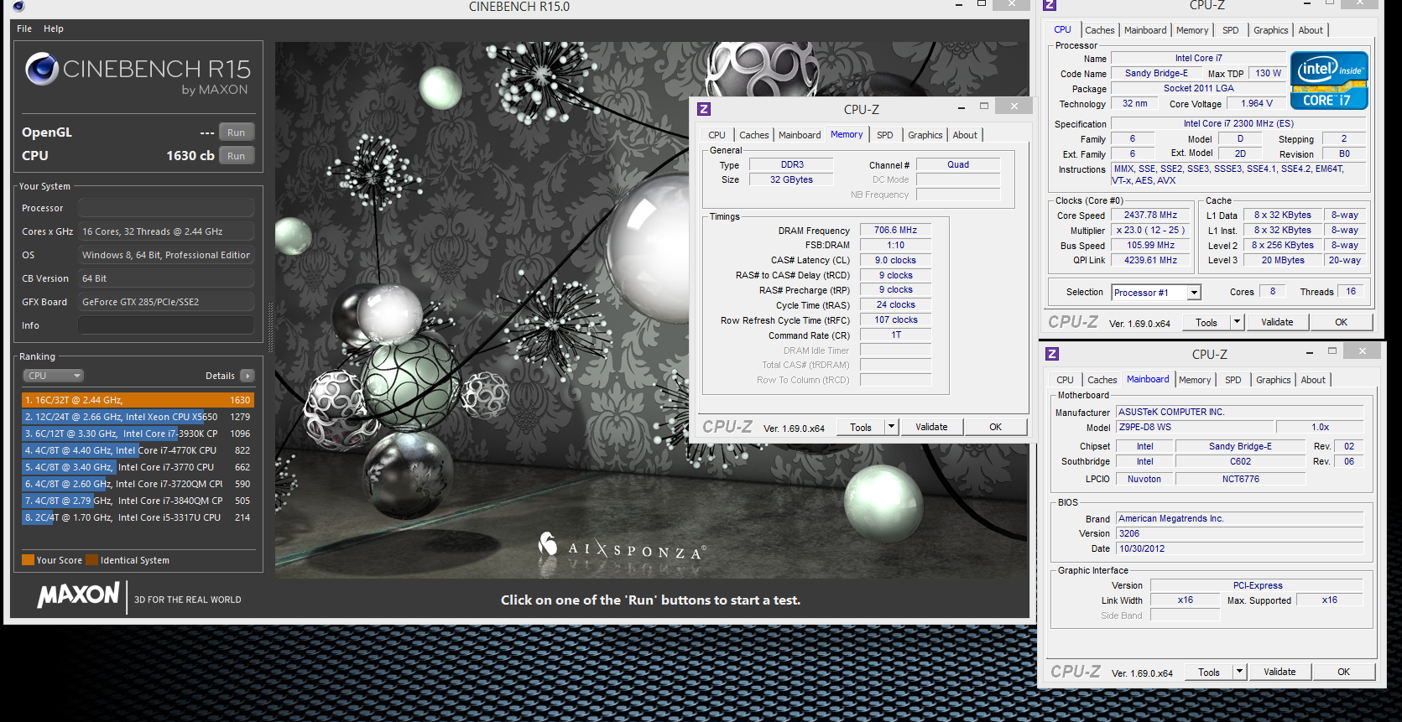Minimize the CPU-Z Memory window
The width and height of the screenshot is (1402, 722).
[x=961, y=107]
